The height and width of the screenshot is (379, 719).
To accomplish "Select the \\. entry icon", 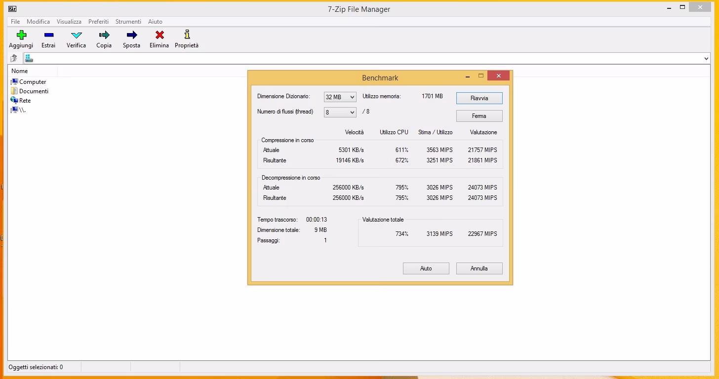I will pos(14,110).
